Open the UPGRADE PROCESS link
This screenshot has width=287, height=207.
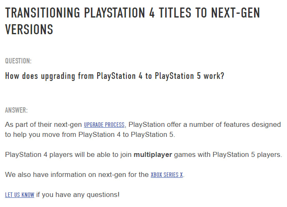104,125
